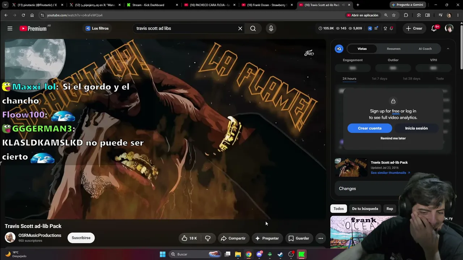Open OBS Studio from the taskbar

point(291,254)
